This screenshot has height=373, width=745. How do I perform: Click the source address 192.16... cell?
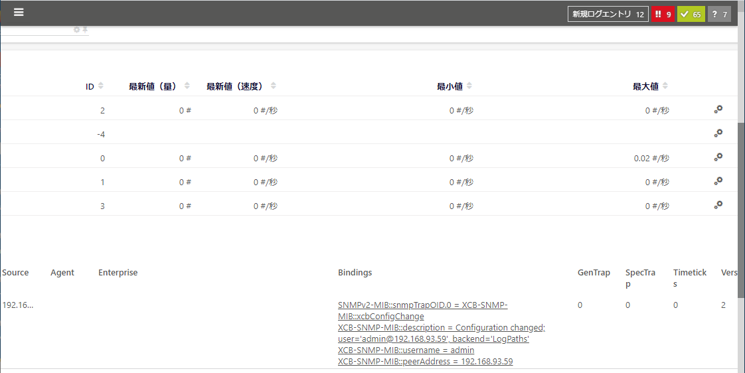click(x=17, y=305)
